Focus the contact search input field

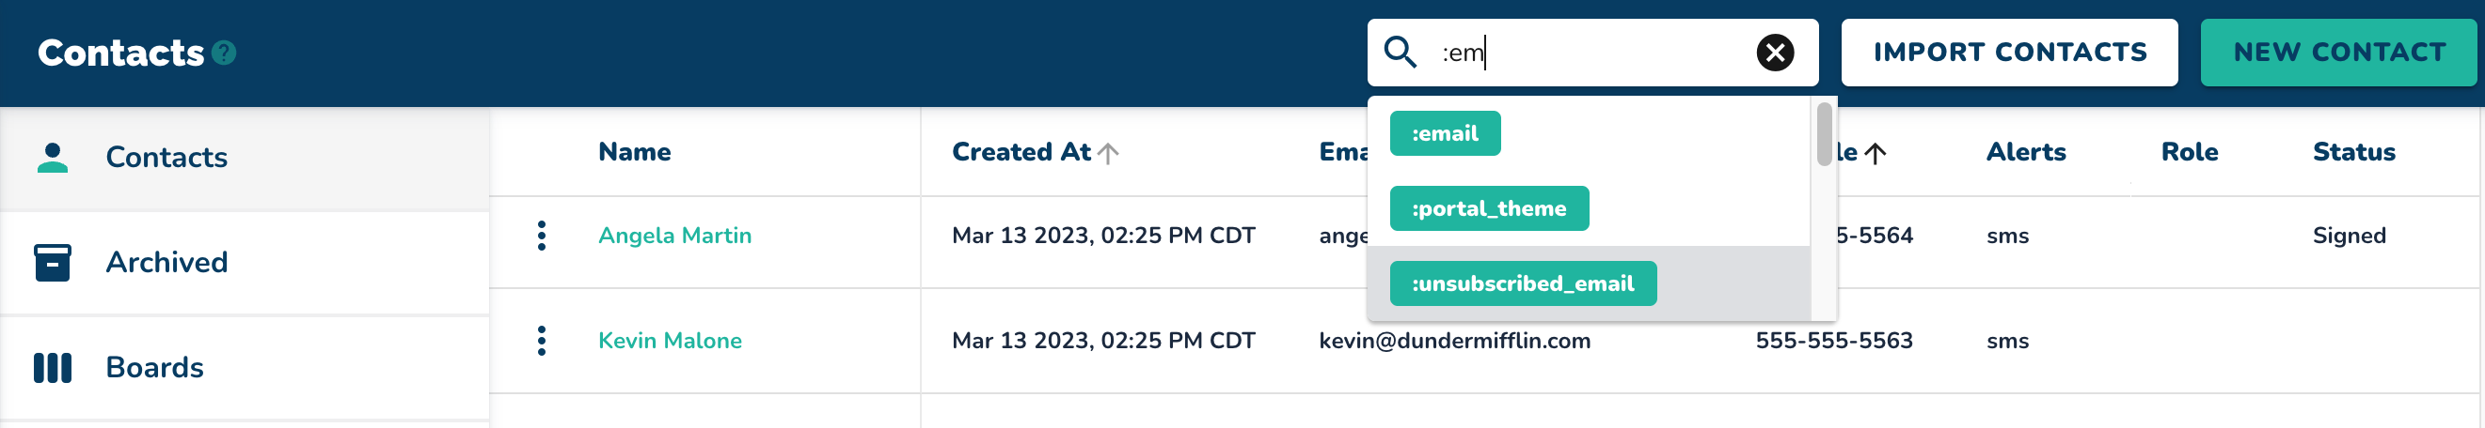tap(1591, 52)
